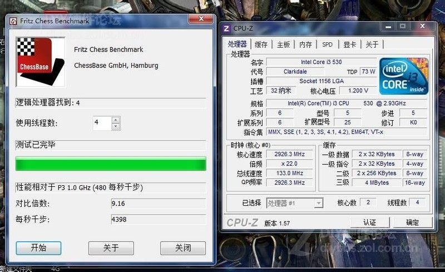
Task: Click the revision value K0
Action: [413, 122]
